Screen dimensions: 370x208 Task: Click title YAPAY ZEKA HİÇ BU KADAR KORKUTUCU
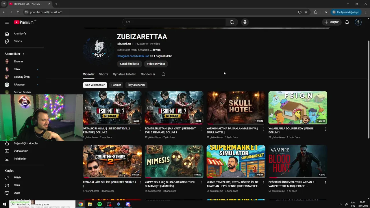click(x=170, y=184)
